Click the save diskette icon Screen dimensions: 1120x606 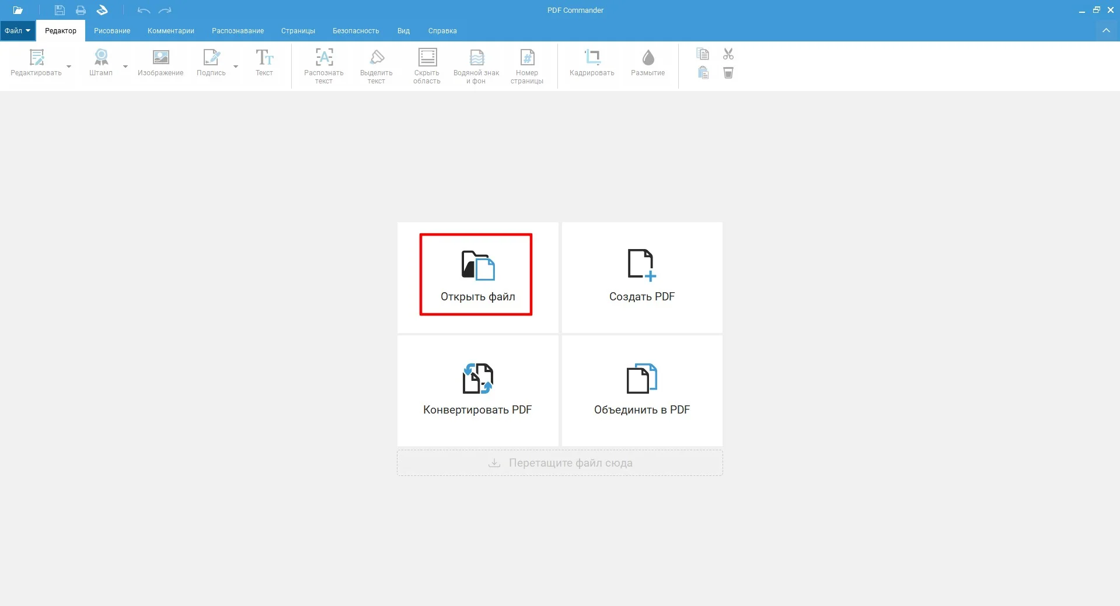(x=60, y=10)
